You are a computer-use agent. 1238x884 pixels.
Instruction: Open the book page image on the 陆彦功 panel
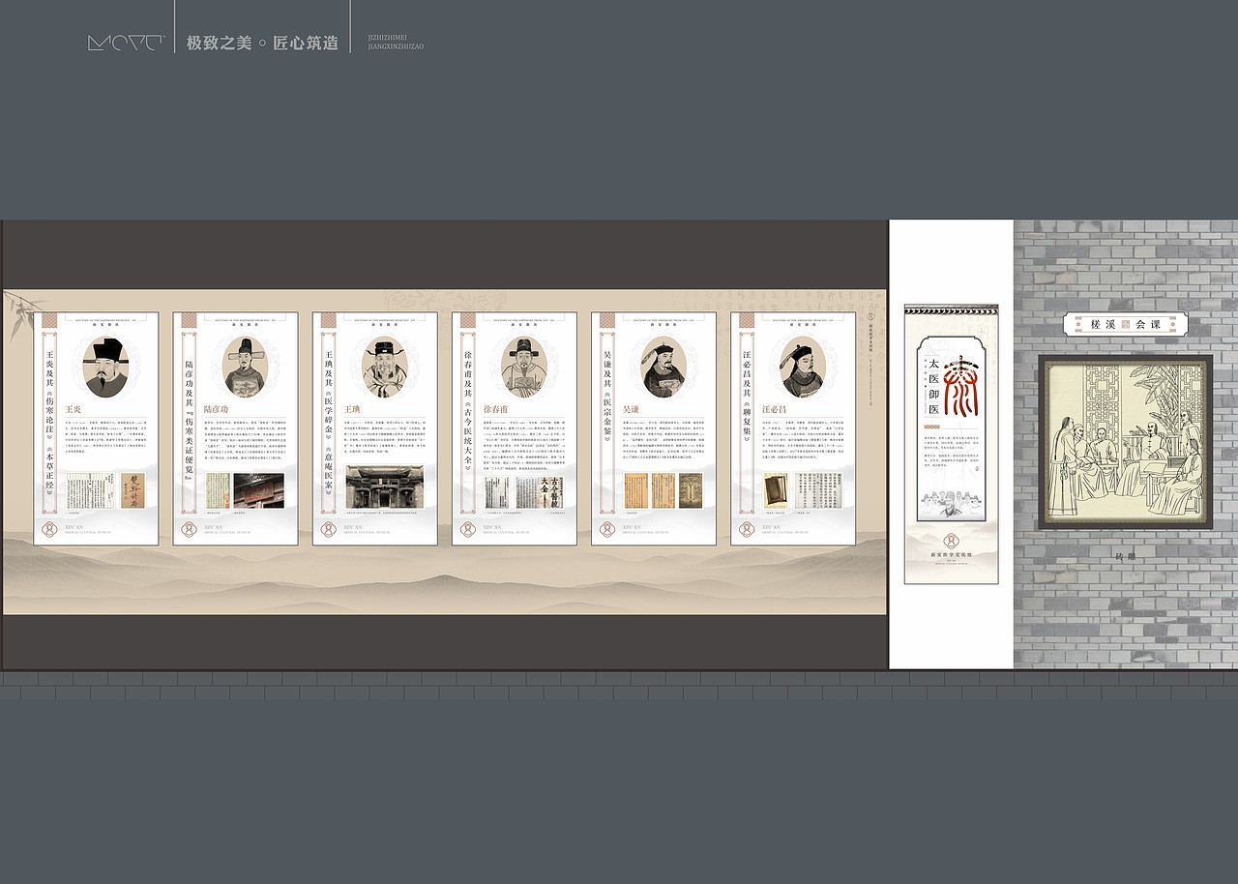(x=217, y=490)
